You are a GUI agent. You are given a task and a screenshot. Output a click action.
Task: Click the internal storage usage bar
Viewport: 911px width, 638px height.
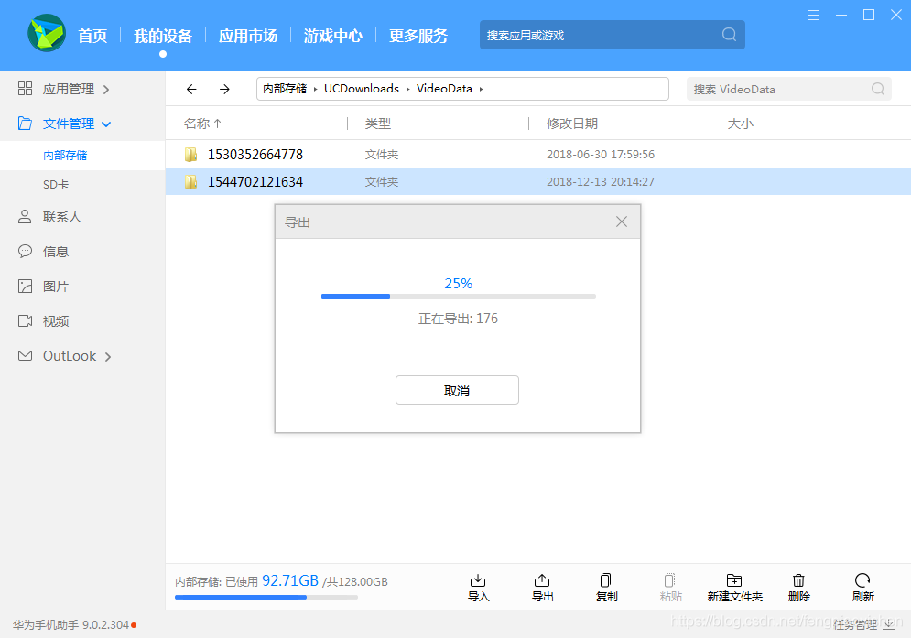click(266, 598)
